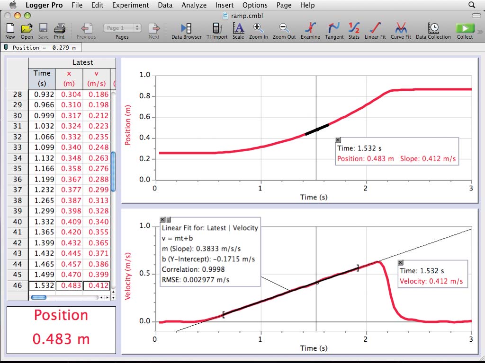Click the live Position = 0.279 m readout
Screen dimensions: 485x363
[41, 48]
